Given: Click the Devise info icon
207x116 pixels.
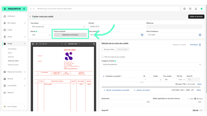Looking at the screenshot, I should point(36,31).
